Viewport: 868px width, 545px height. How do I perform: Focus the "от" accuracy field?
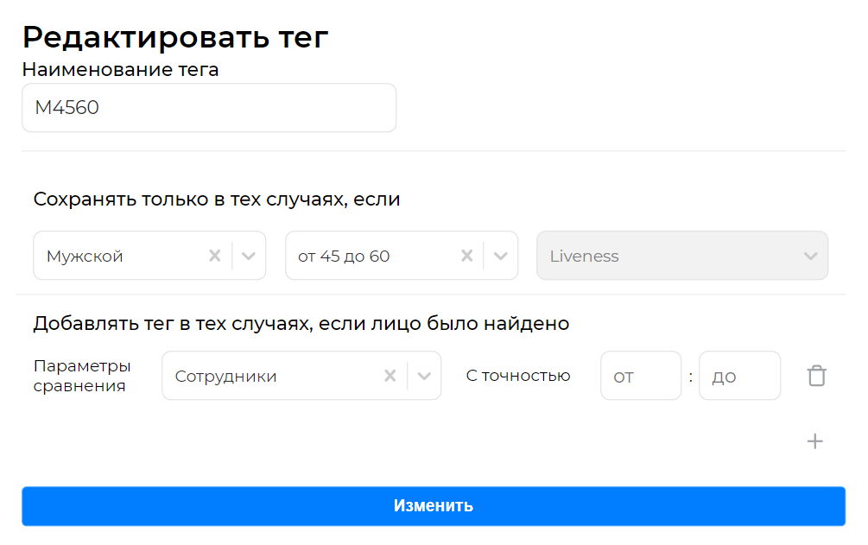641,375
